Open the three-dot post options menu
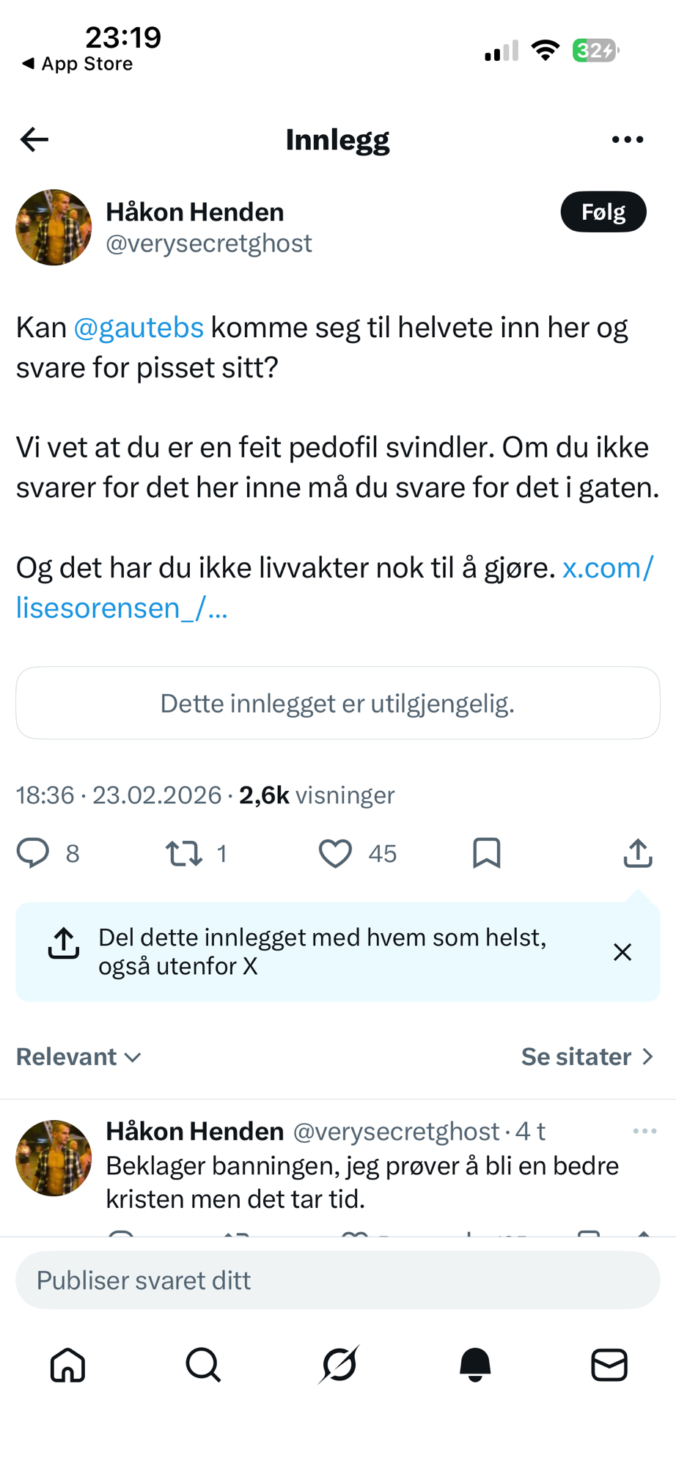Viewport: 676px width, 1466px height. pyautogui.click(x=628, y=139)
